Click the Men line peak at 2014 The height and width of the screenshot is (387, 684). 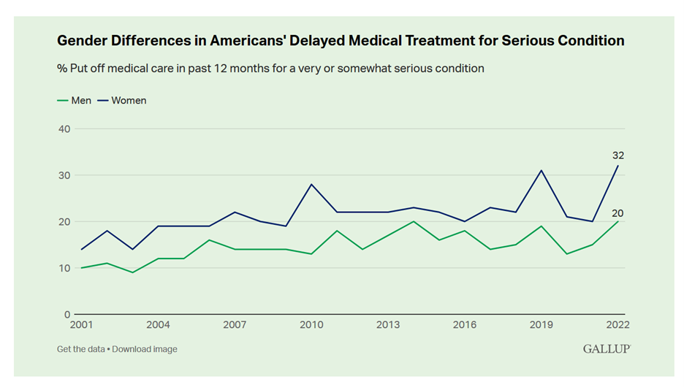(414, 221)
